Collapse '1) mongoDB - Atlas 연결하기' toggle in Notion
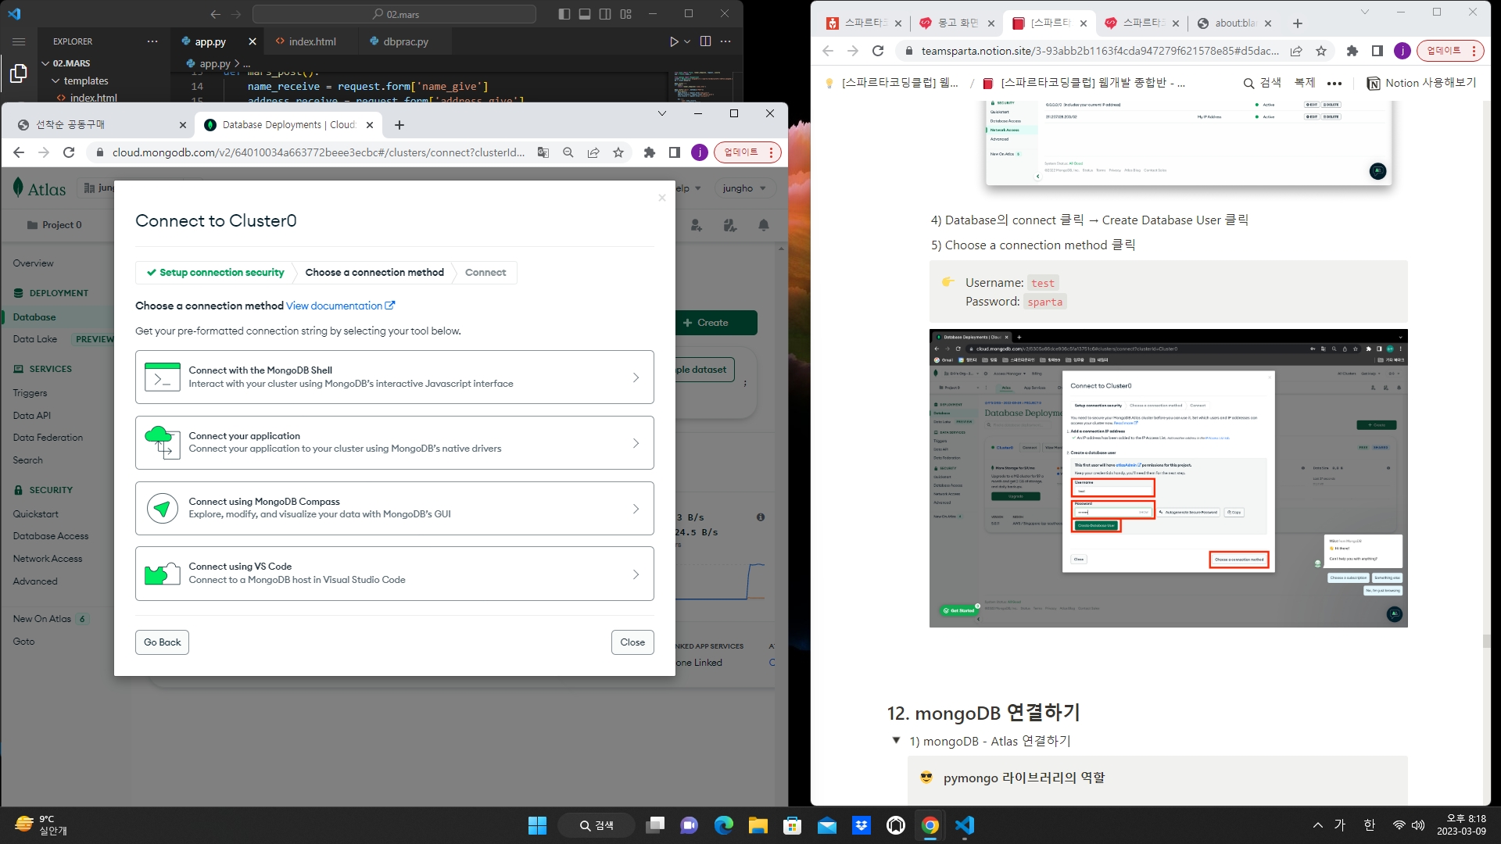The height and width of the screenshot is (844, 1501). tap(896, 740)
